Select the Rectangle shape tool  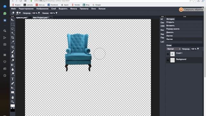(x=13, y=92)
